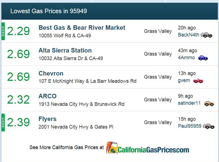Click the green CASH badge beside 2.29

3,31
